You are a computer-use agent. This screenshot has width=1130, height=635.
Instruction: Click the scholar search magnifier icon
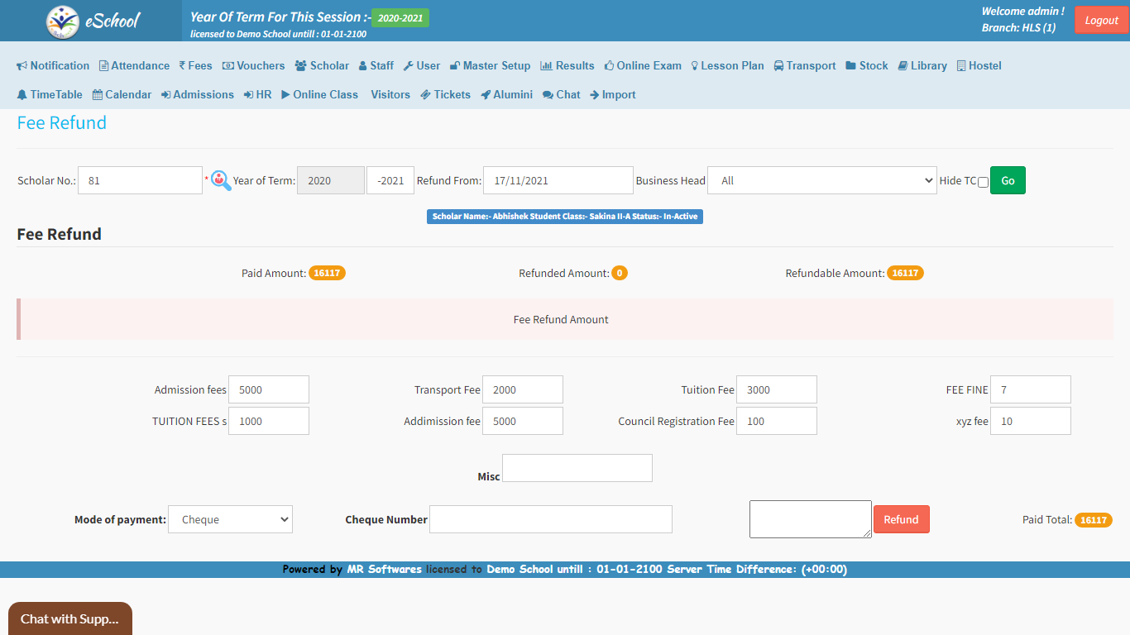(x=218, y=180)
